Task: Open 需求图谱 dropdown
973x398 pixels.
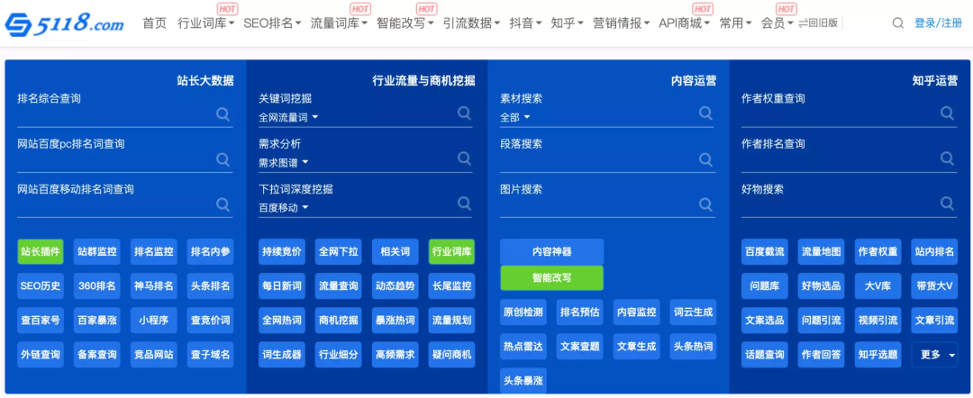Action: point(284,162)
